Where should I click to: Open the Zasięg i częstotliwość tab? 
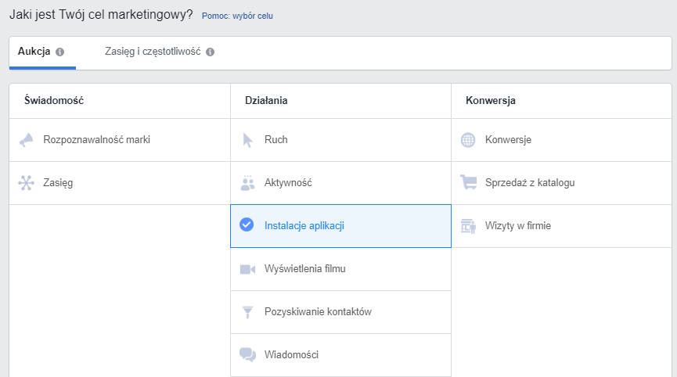pyautogui.click(x=153, y=52)
